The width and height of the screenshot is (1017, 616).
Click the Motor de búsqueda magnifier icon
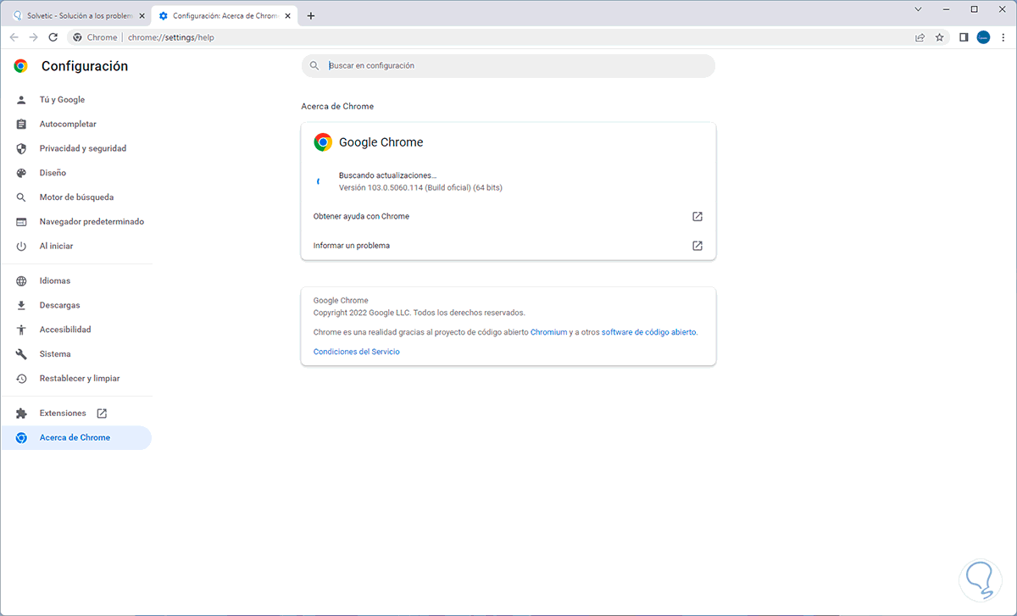(x=21, y=197)
